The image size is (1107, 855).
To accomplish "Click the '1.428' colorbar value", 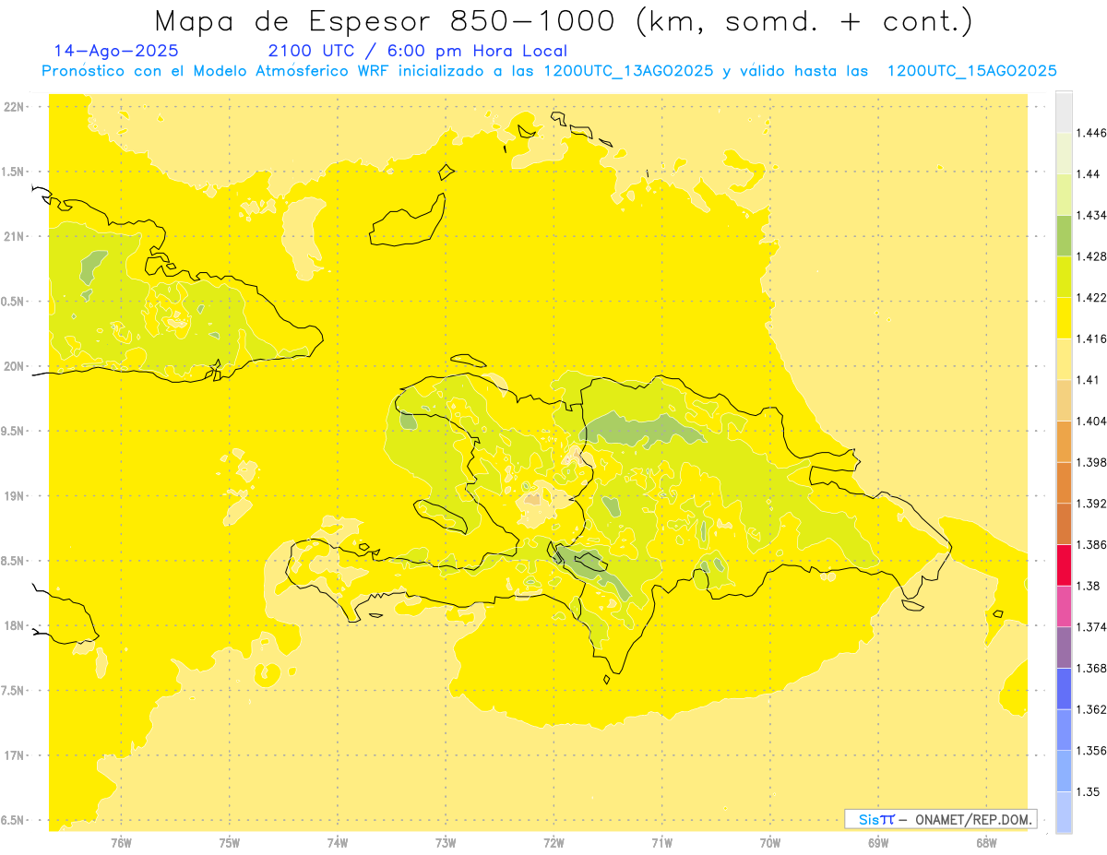I will [x=1090, y=256].
